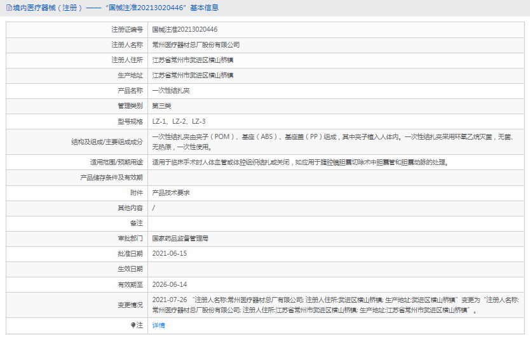Click the 变更情况 label
530x337 pixels.
point(130,305)
